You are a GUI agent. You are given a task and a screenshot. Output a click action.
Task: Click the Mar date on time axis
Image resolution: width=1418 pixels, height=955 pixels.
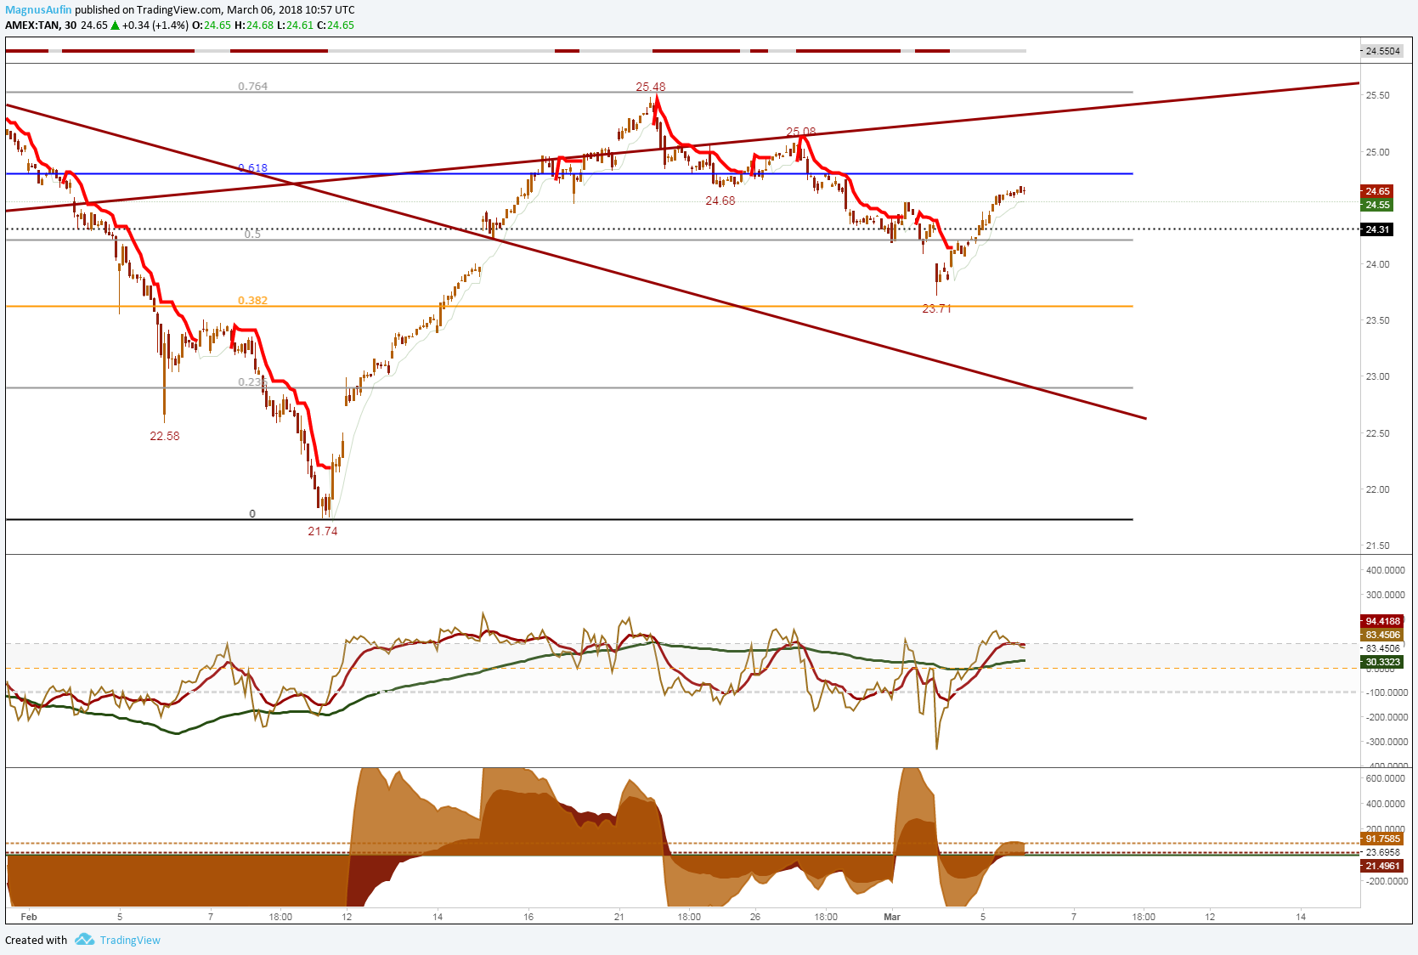(892, 917)
